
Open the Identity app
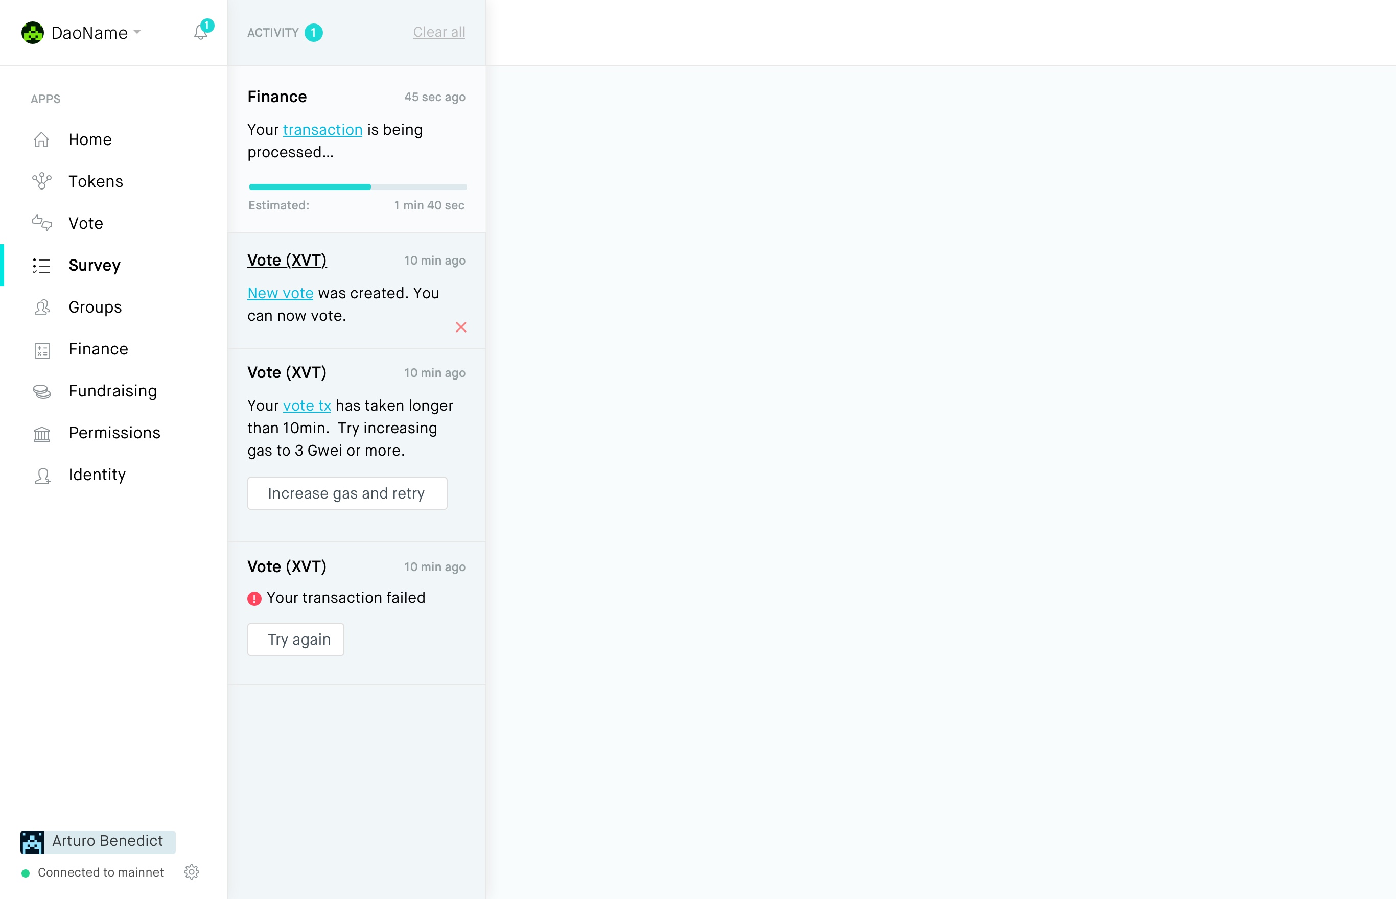click(97, 475)
